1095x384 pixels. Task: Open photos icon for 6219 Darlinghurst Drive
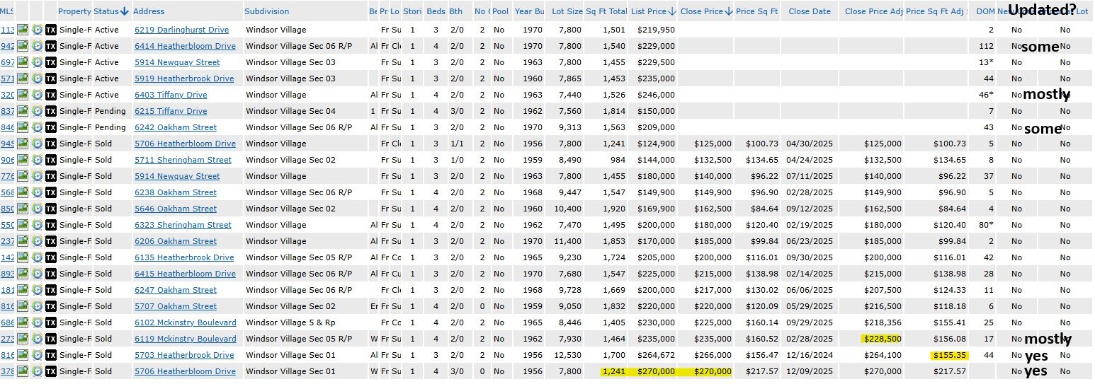pyautogui.click(x=23, y=30)
